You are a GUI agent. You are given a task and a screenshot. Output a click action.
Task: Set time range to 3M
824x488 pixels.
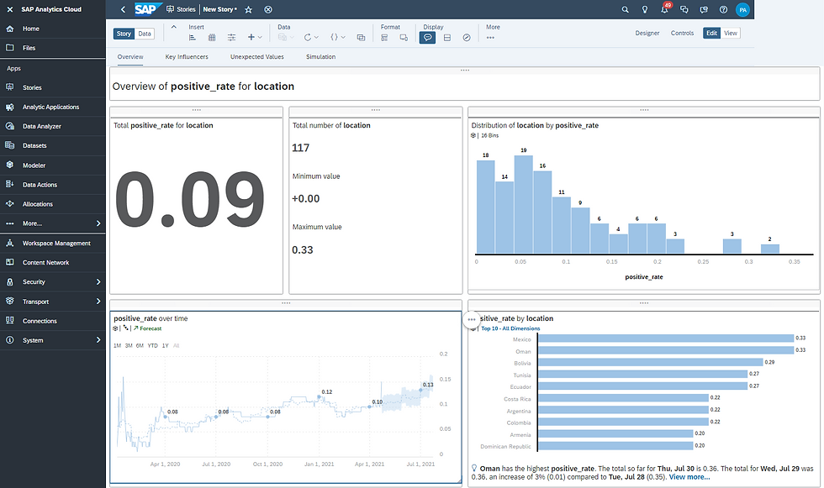pos(129,345)
